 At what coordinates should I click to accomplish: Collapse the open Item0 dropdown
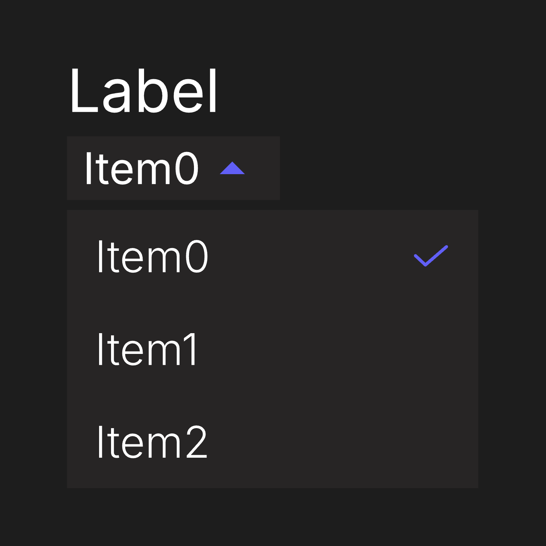173,168
